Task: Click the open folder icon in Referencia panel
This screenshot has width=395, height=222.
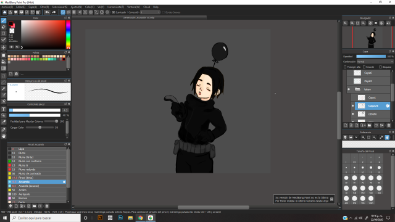Action: pos(351,138)
